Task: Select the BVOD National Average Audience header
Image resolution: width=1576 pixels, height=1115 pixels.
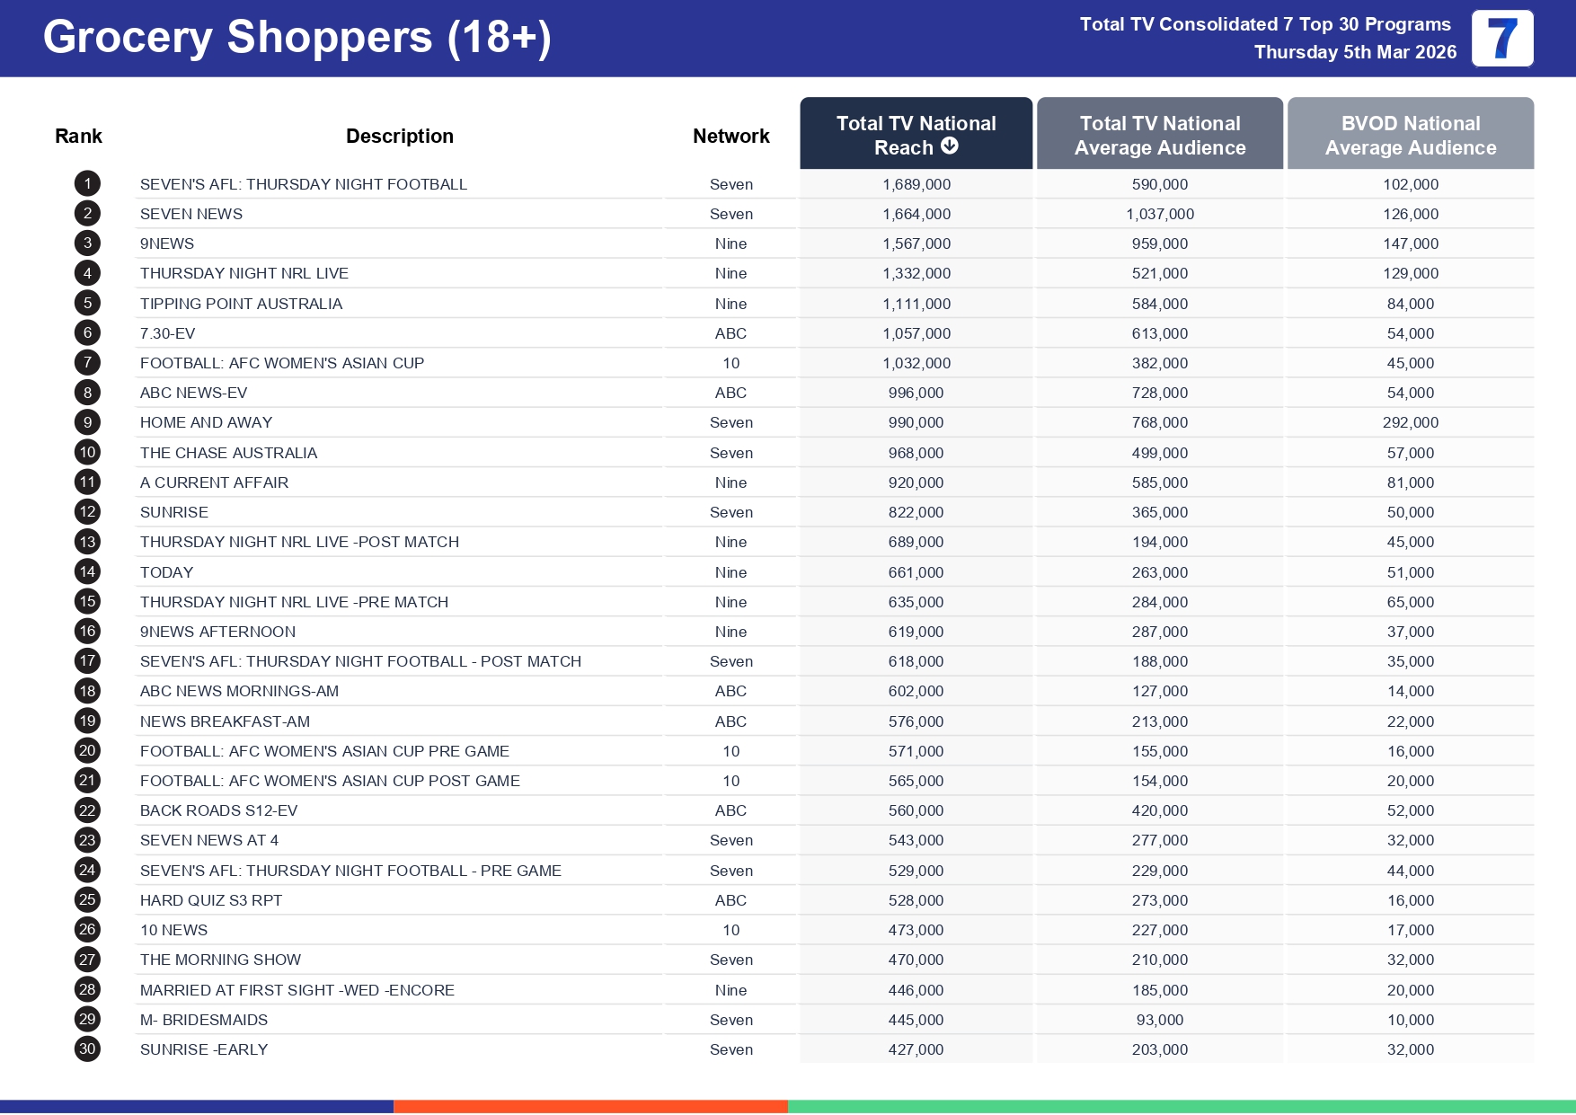Action: point(1410,135)
